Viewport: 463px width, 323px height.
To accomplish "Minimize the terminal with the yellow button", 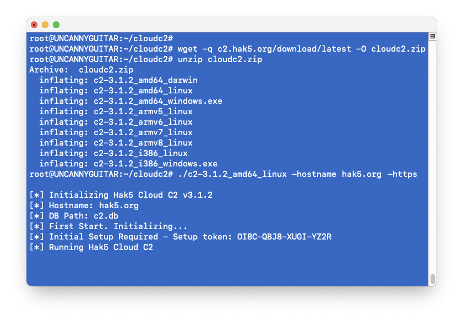I will 45,25.
